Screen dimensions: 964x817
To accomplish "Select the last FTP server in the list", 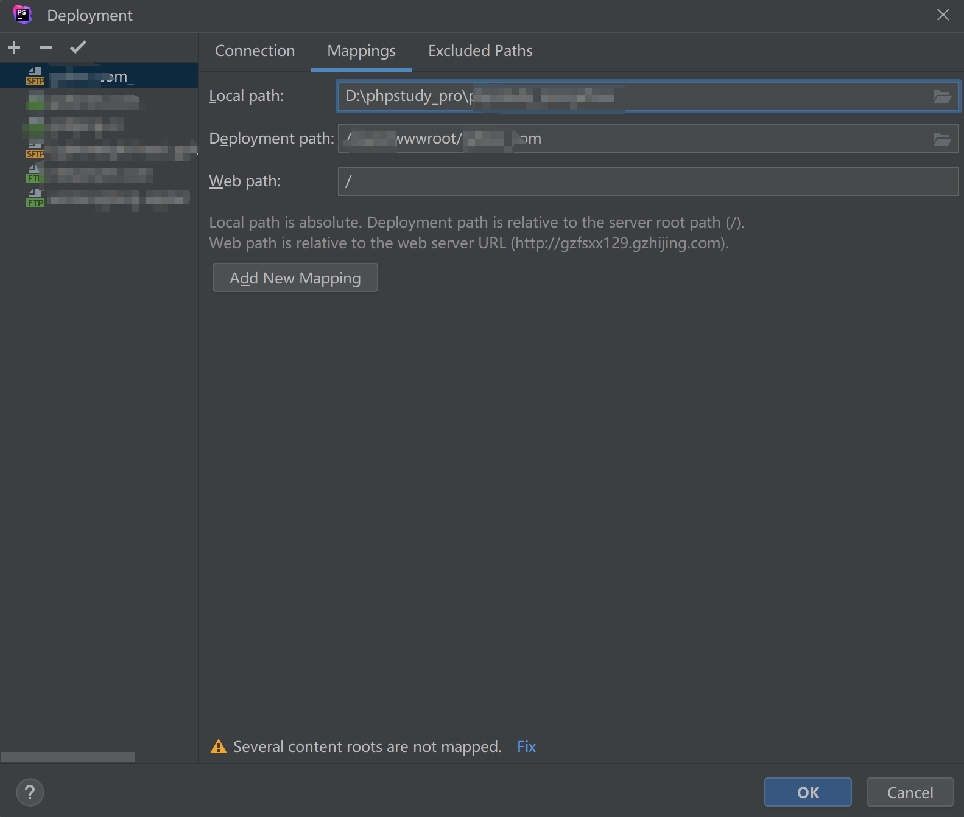I will [99, 198].
